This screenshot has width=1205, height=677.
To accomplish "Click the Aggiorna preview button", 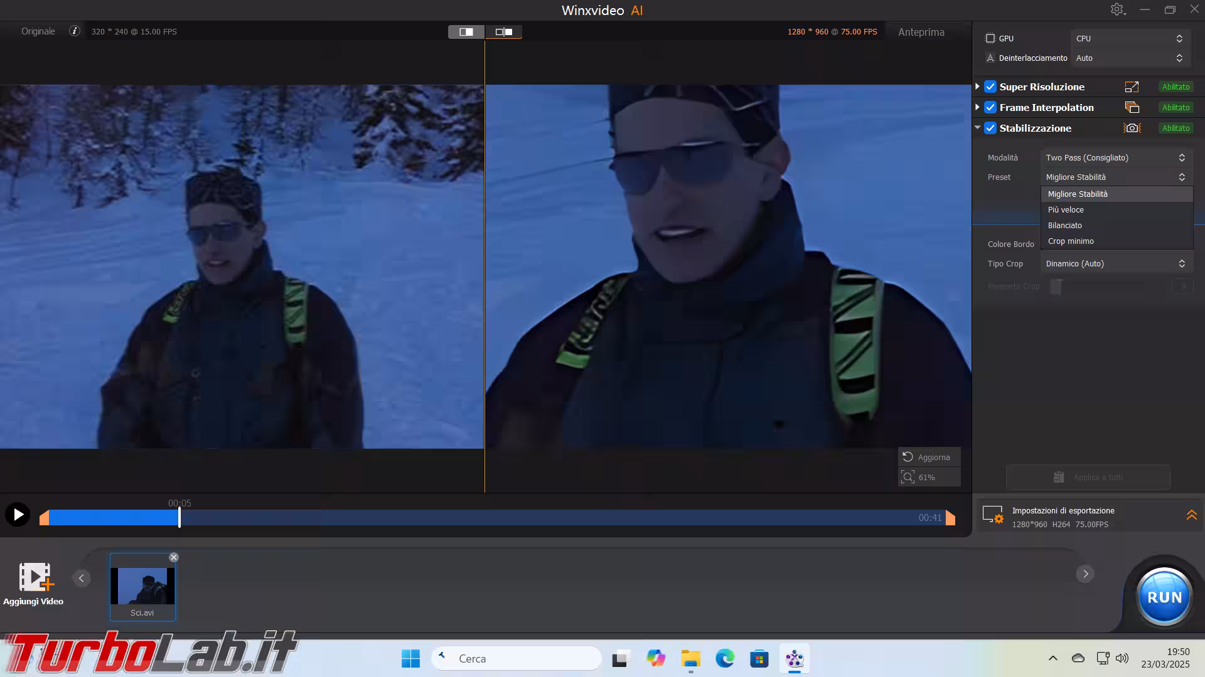I will pos(928,457).
